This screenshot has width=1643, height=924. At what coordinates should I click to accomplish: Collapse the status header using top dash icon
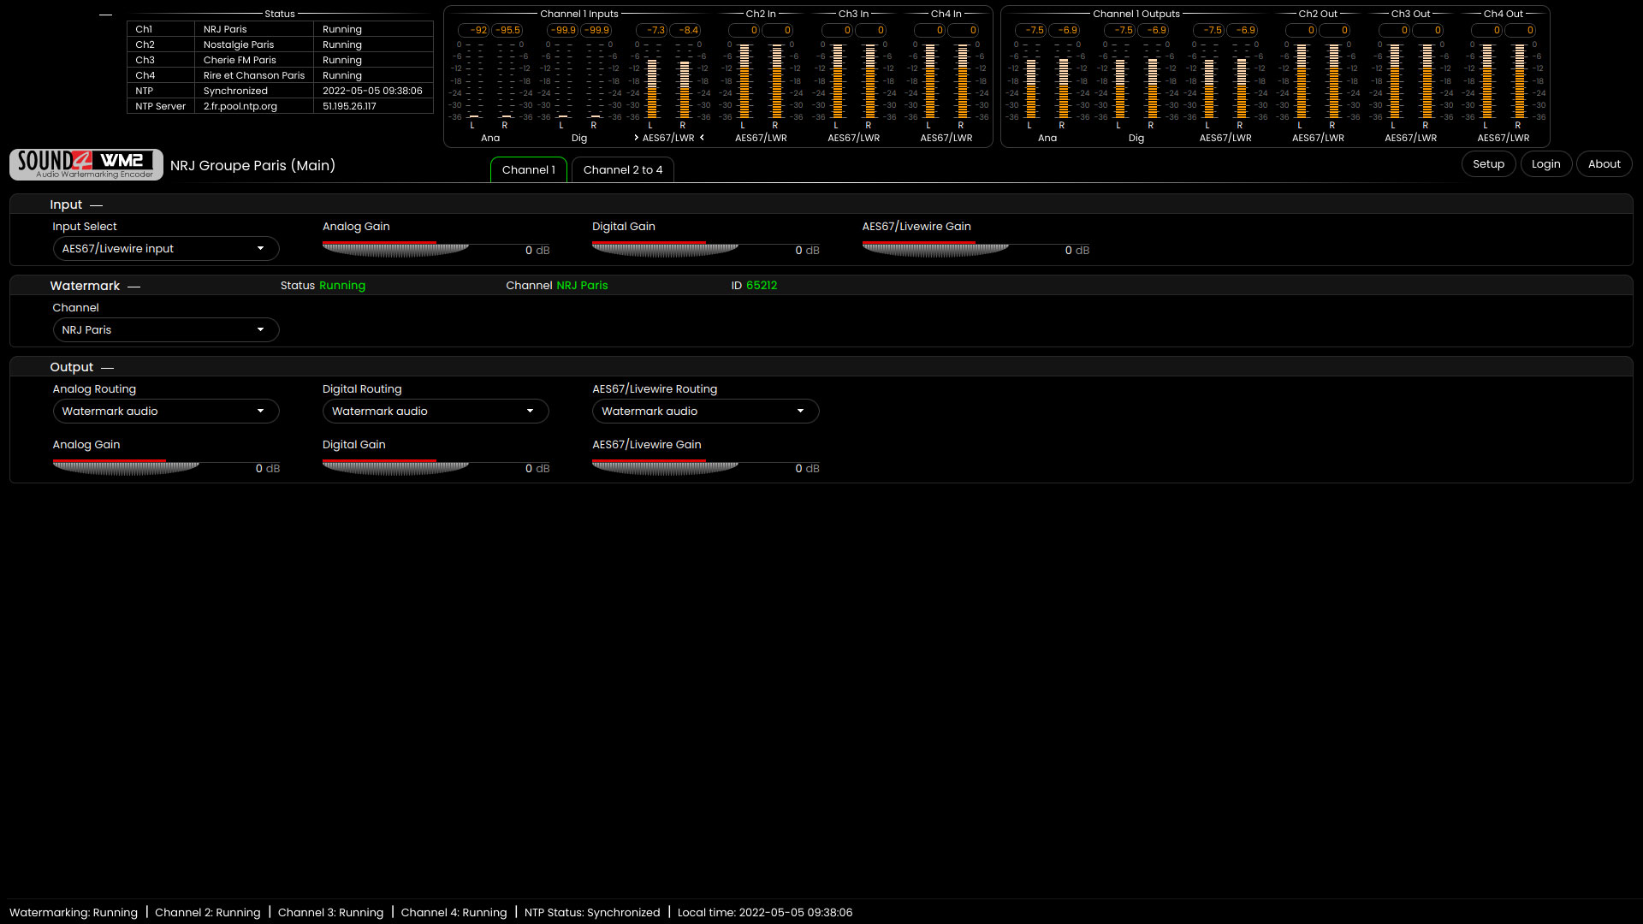click(105, 15)
